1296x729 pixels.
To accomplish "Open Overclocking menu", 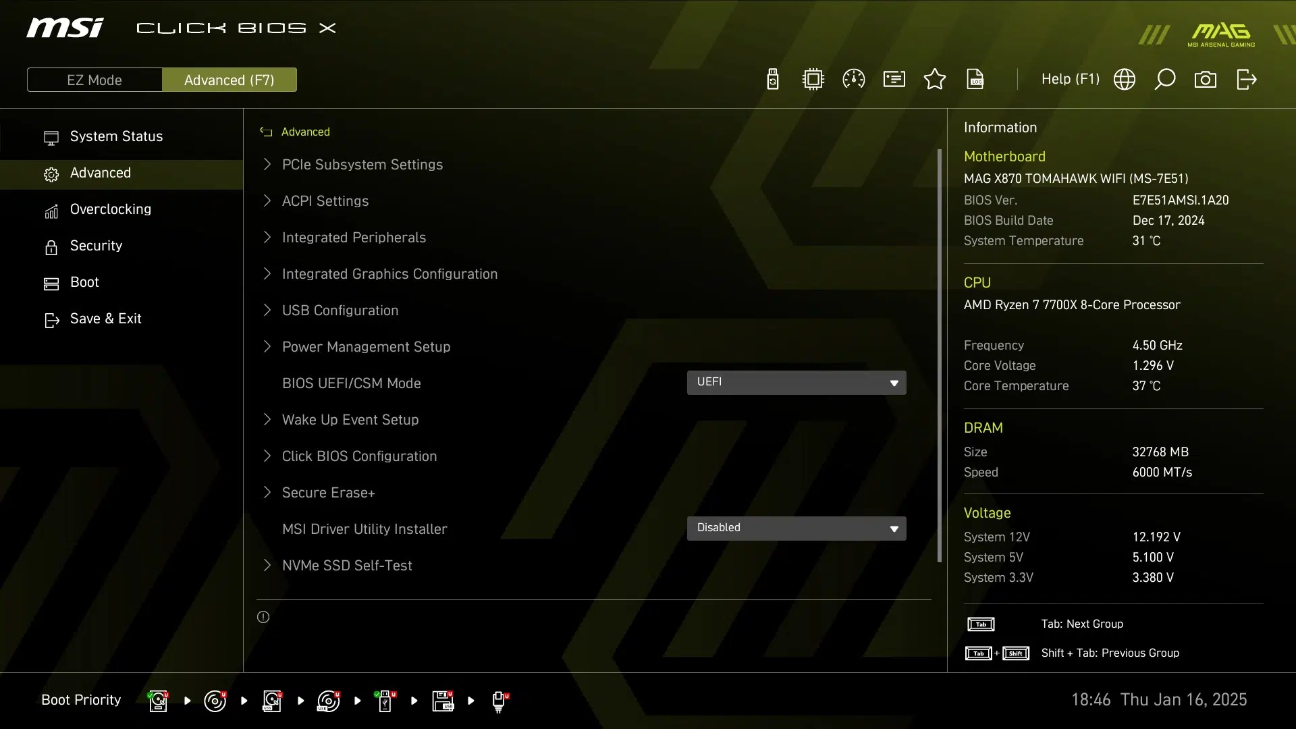I will [x=122, y=209].
